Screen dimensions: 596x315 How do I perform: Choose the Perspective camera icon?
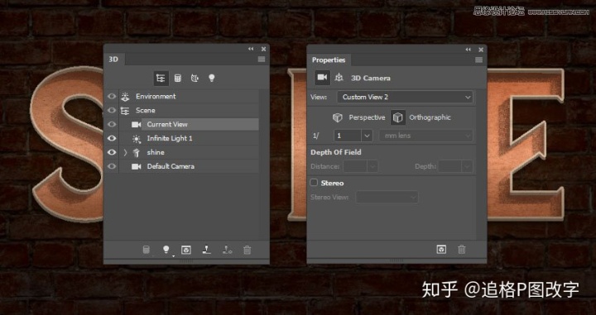coord(338,117)
